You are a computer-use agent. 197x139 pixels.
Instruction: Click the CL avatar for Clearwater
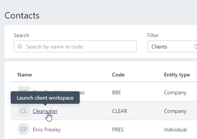tap(24, 111)
